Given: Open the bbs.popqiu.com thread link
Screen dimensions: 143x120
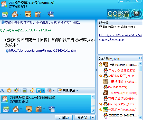Looking at the screenshot, I should pos(43,51).
